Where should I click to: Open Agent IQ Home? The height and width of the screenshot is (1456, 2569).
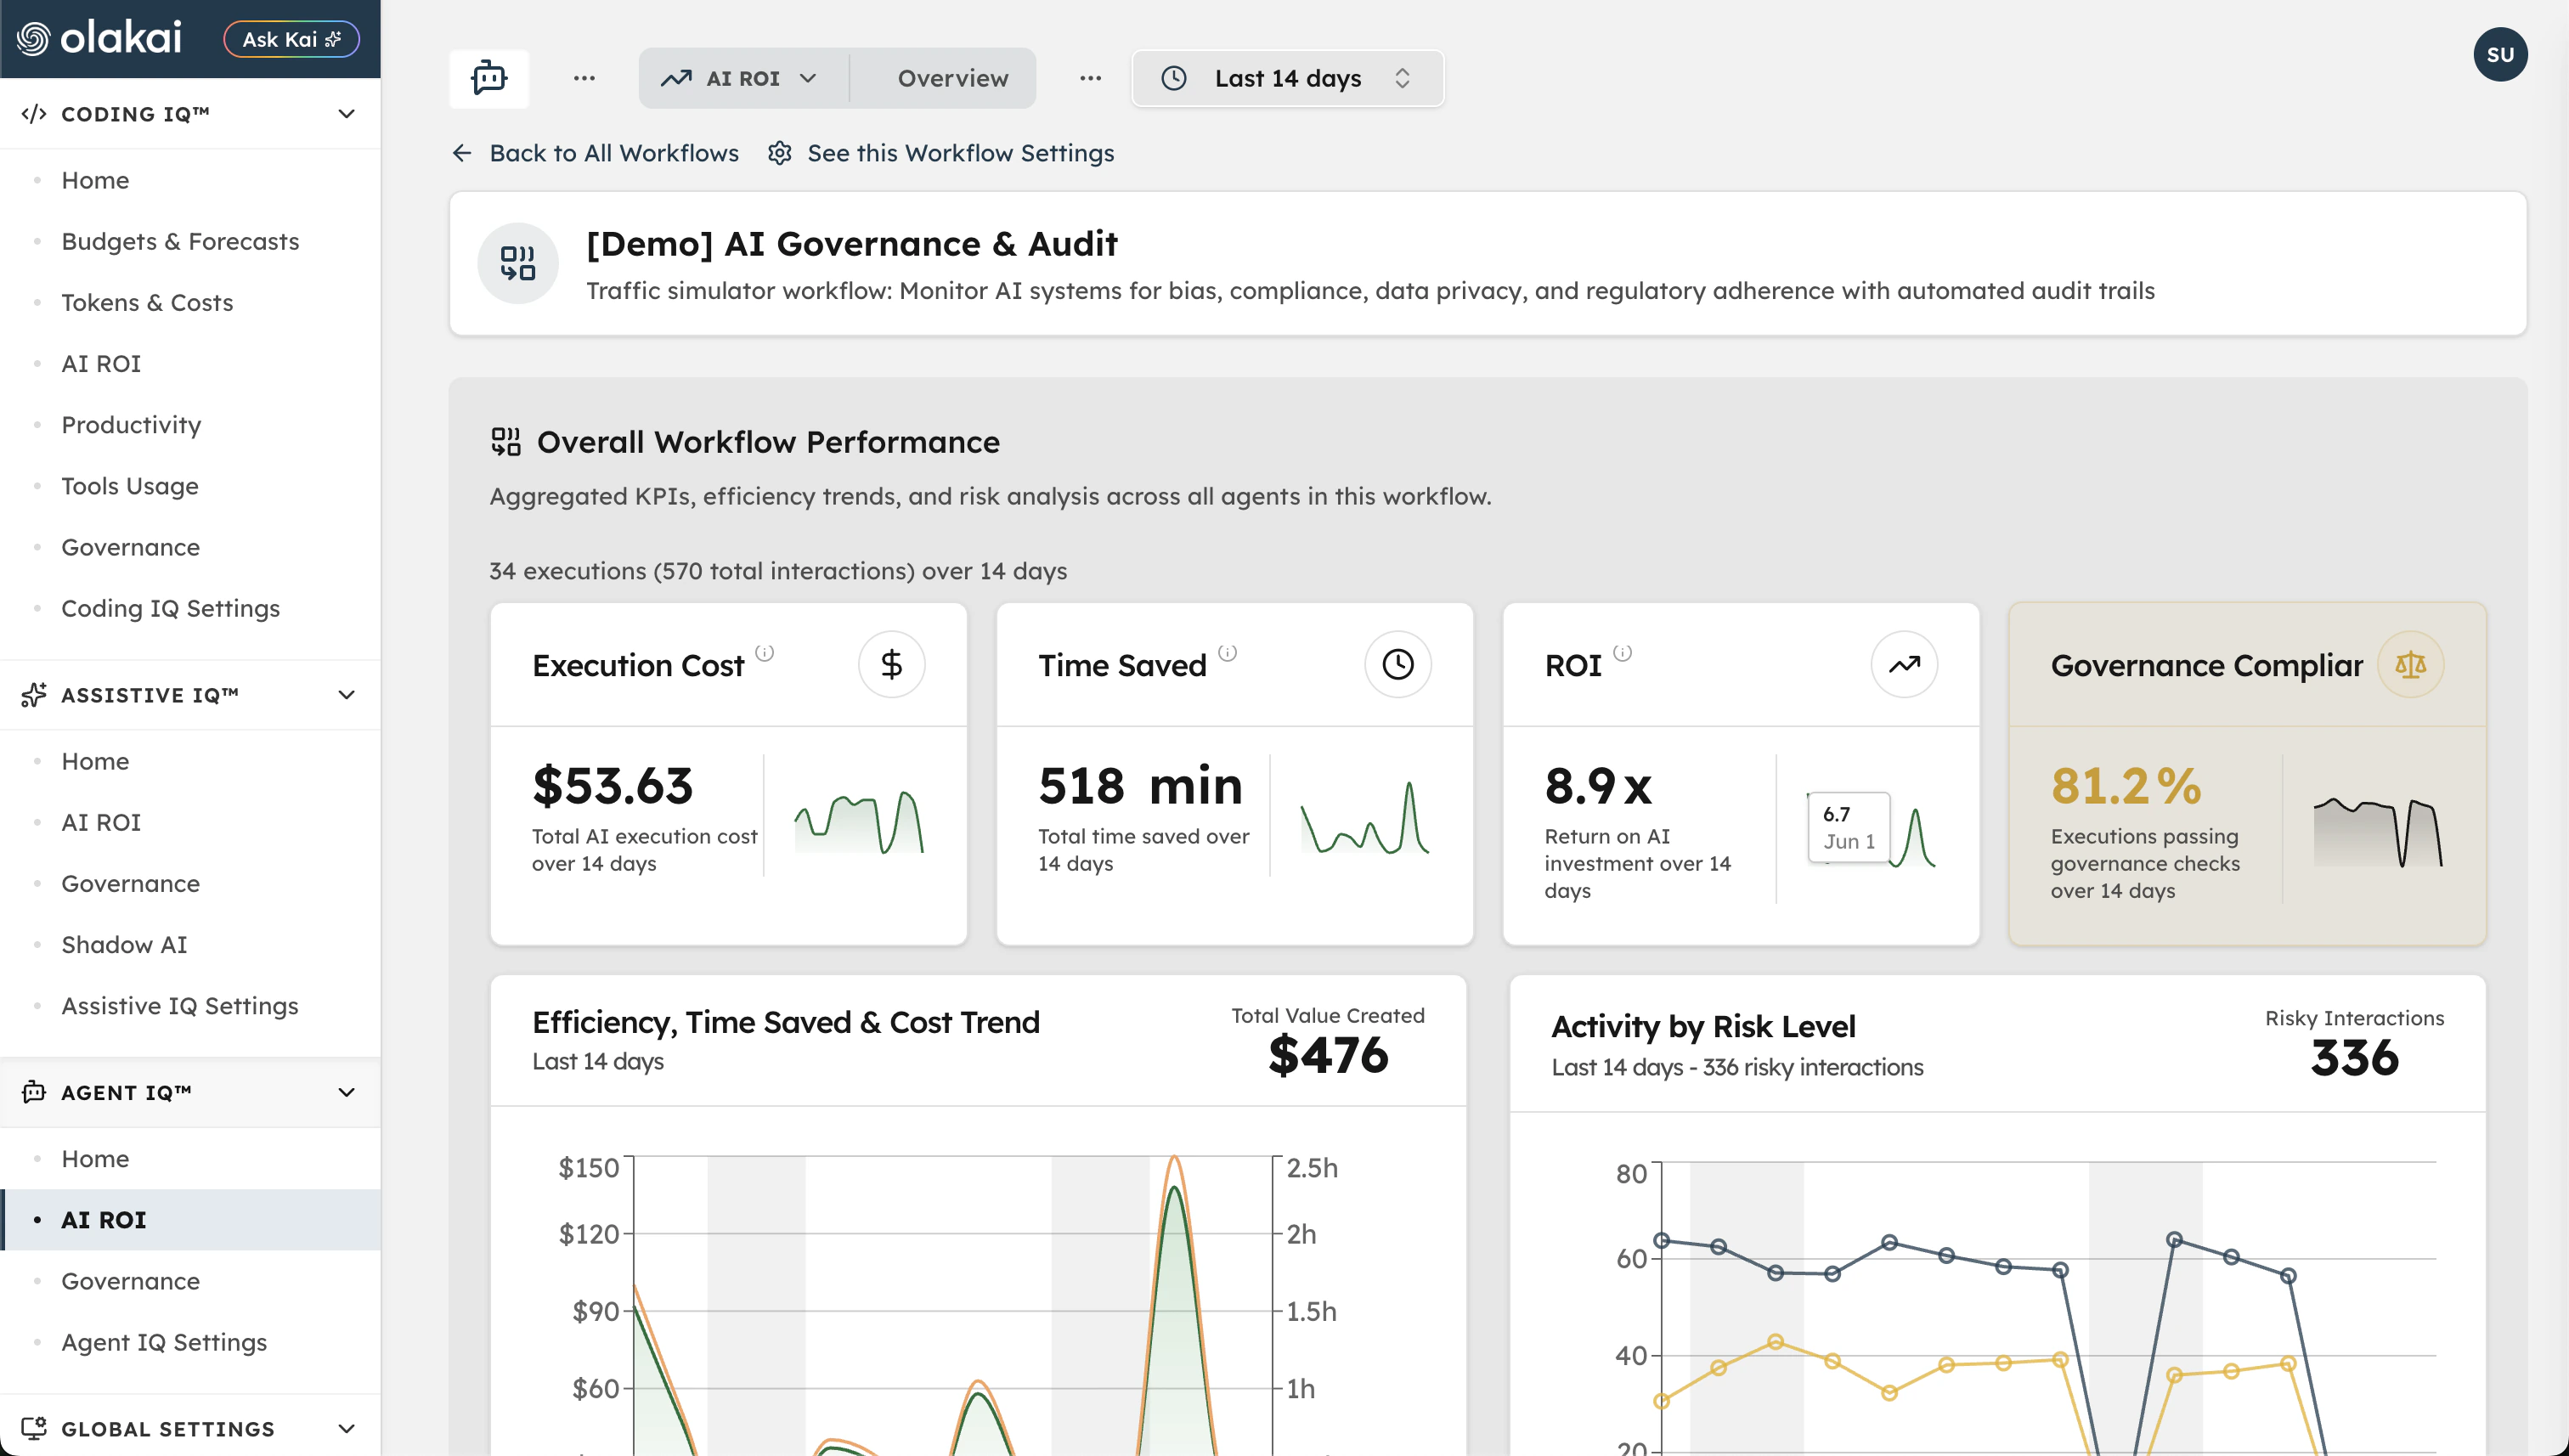[95, 1158]
